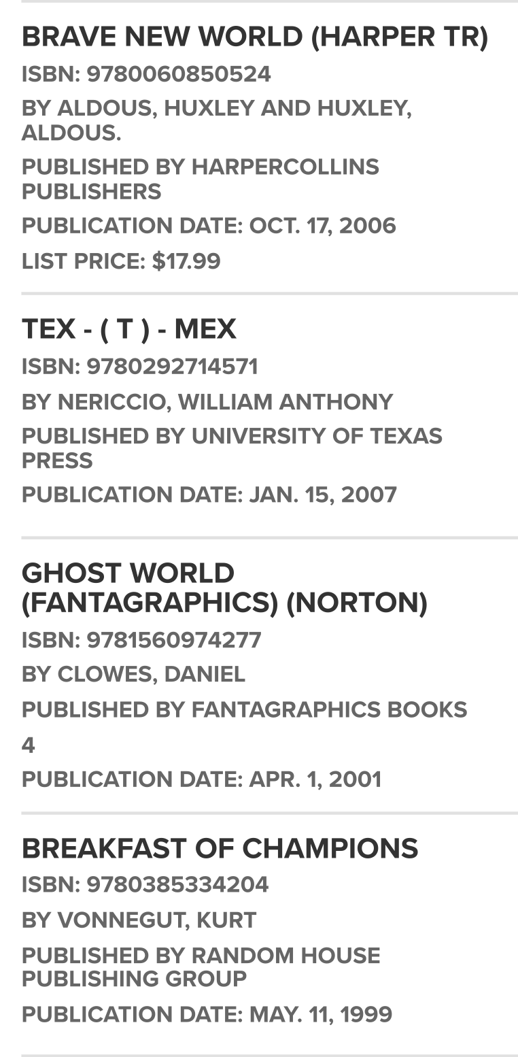
Task: Click list price $17.99
Action: tap(121, 261)
